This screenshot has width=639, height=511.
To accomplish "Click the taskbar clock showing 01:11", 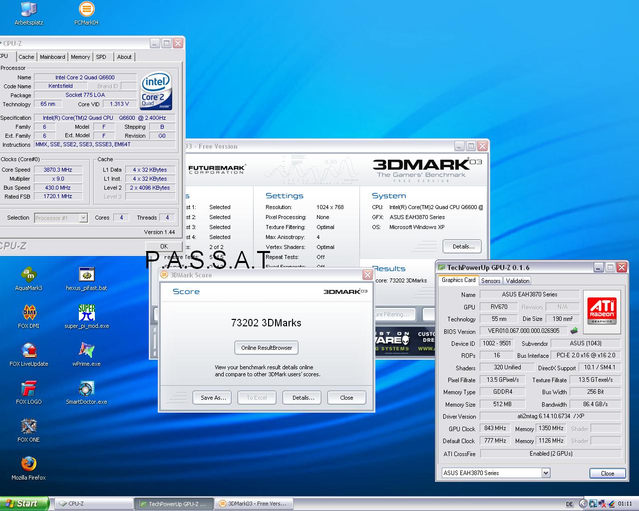I will [625, 504].
